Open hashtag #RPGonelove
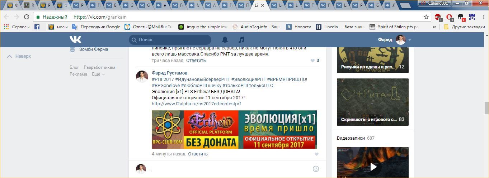Viewport: 489px width, 178px height. [166, 85]
